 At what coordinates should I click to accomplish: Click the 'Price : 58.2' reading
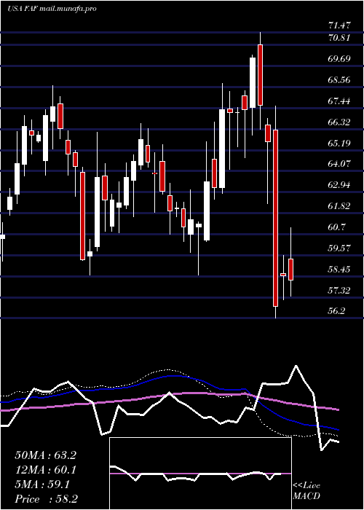(46, 499)
